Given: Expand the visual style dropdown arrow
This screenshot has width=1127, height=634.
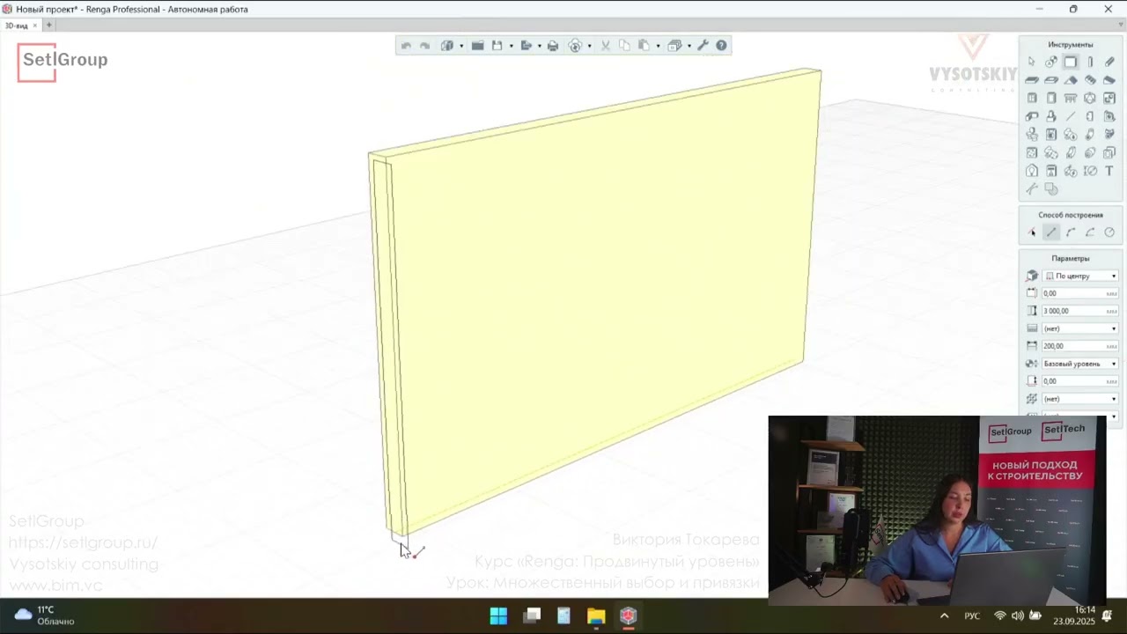Looking at the screenshot, I should [461, 46].
